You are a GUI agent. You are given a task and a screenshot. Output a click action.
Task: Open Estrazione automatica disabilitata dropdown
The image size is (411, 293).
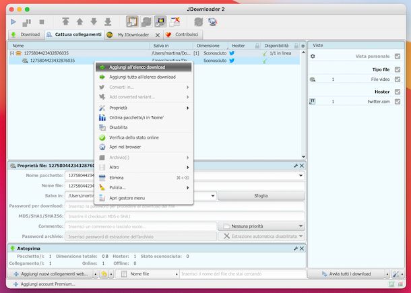point(261,236)
